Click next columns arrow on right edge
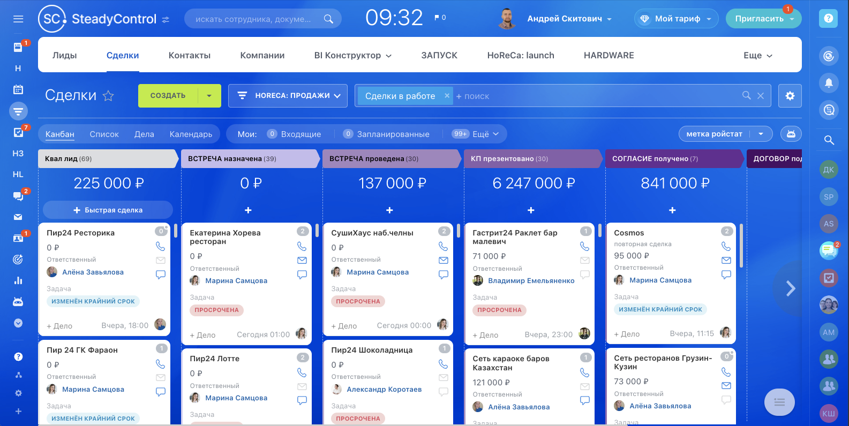This screenshot has width=849, height=426. pyautogui.click(x=790, y=288)
